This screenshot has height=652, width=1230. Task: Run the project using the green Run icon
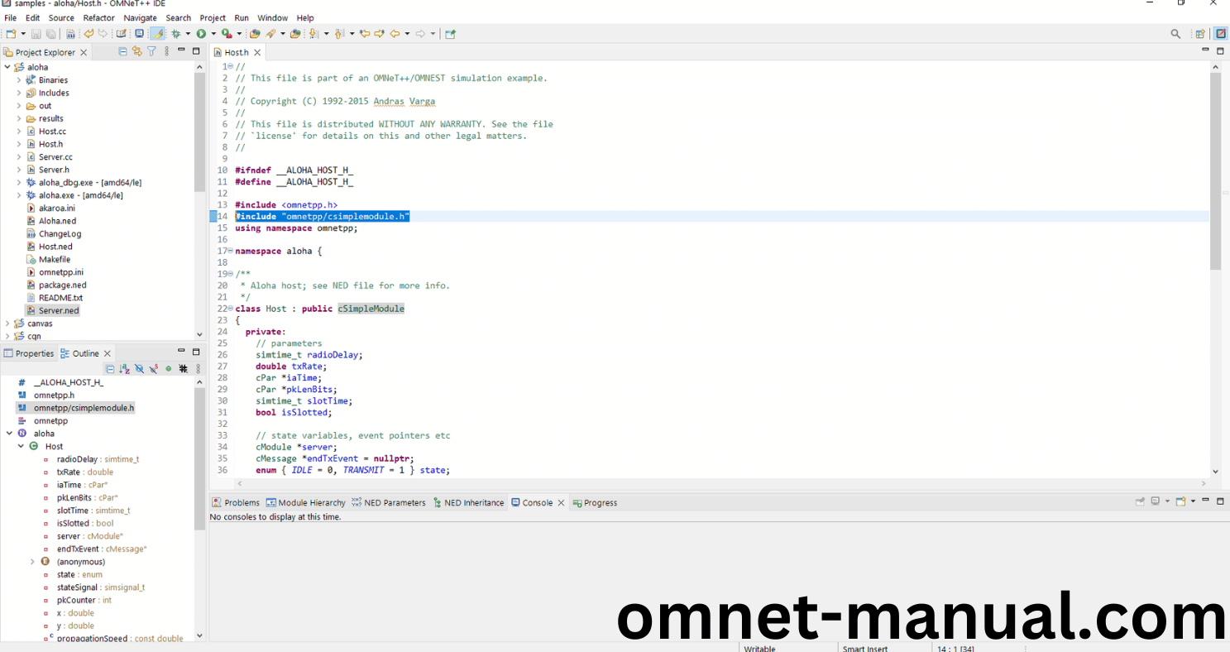tap(202, 33)
